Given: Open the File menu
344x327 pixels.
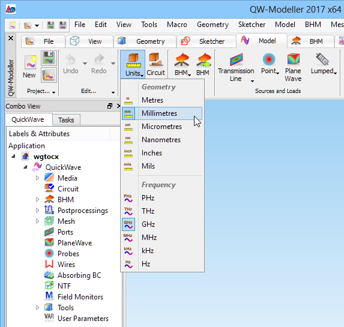Looking at the screenshot, I should [x=80, y=25].
